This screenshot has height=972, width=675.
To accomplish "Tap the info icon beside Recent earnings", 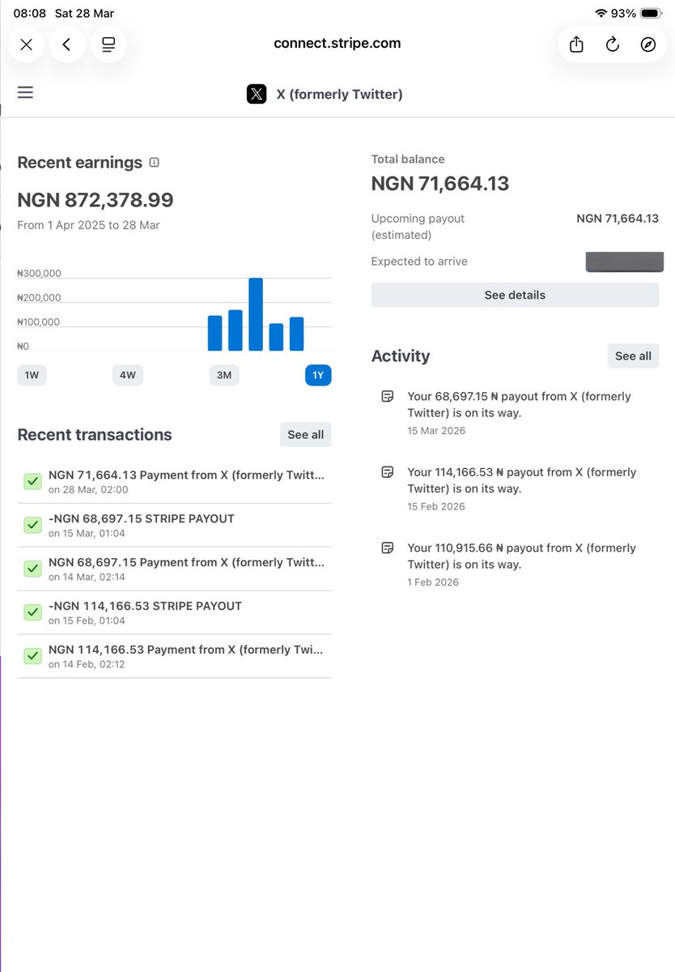I will (x=155, y=162).
